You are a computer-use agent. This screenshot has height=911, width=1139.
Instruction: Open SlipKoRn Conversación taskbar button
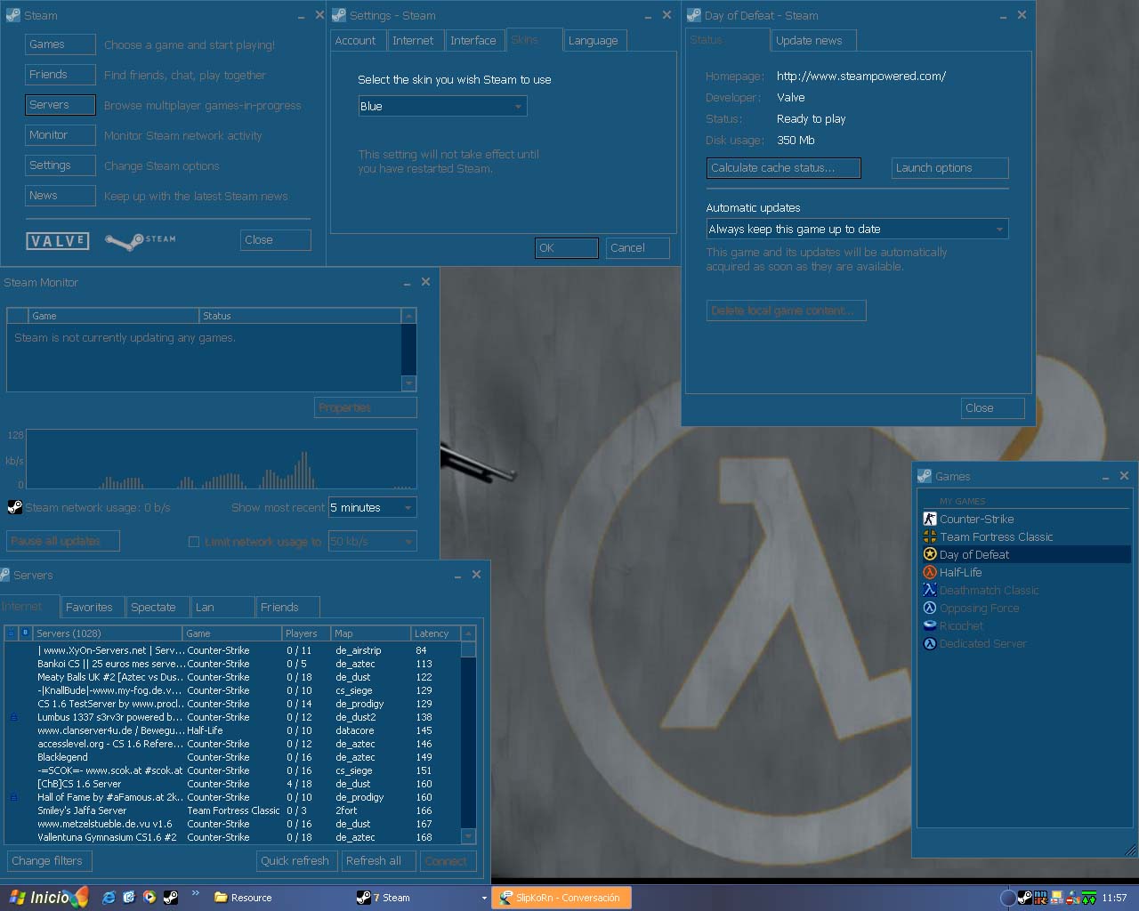[x=562, y=898]
